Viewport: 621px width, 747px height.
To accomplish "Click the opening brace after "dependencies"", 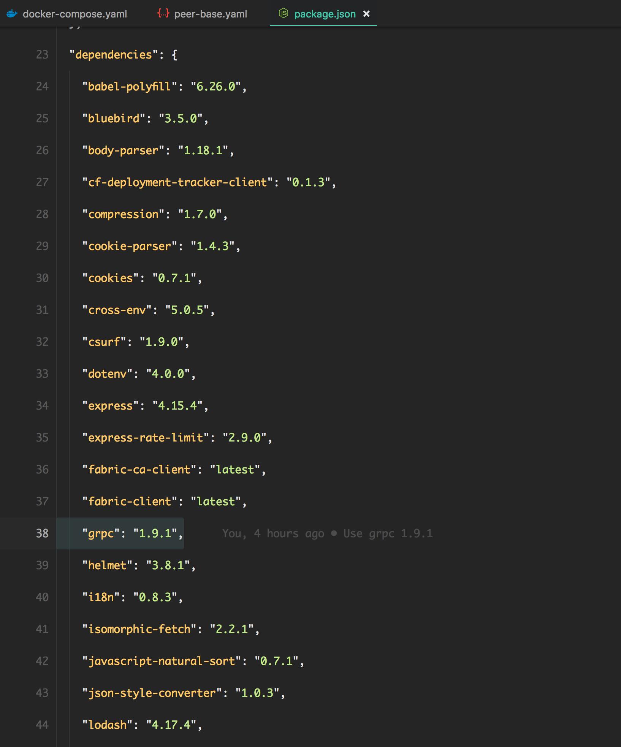I will point(174,55).
